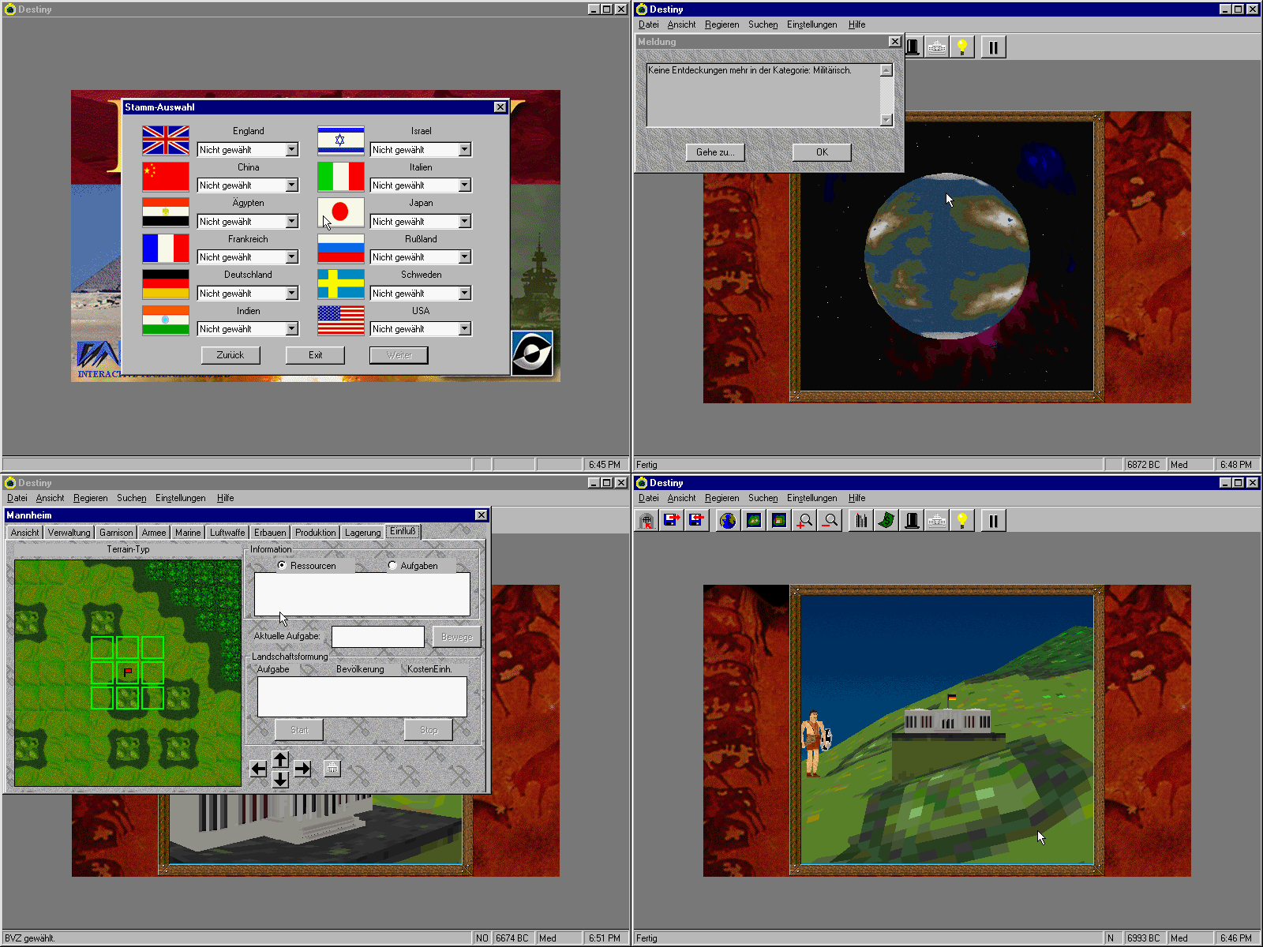Click the Gehe zu... button

[715, 152]
